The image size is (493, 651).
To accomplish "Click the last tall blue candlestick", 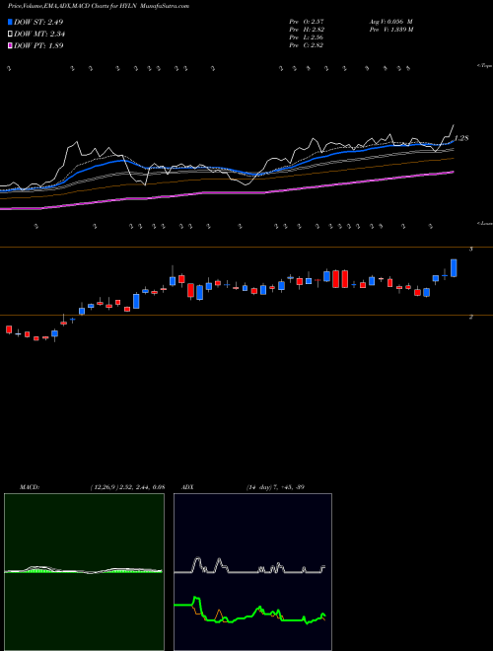I will pyautogui.click(x=454, y=267).
